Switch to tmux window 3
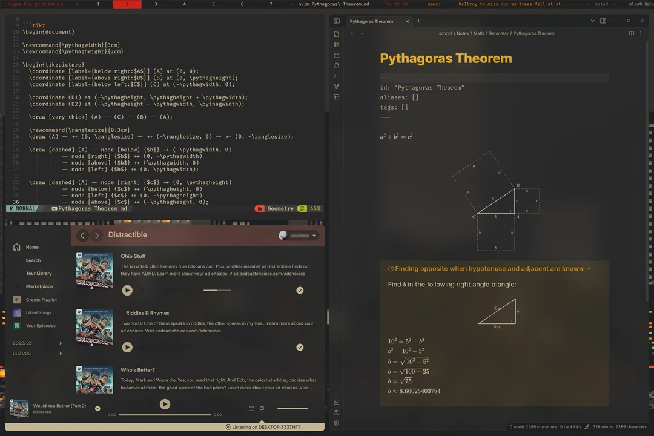This screenshot has width=654, height=436. (155, 4)
